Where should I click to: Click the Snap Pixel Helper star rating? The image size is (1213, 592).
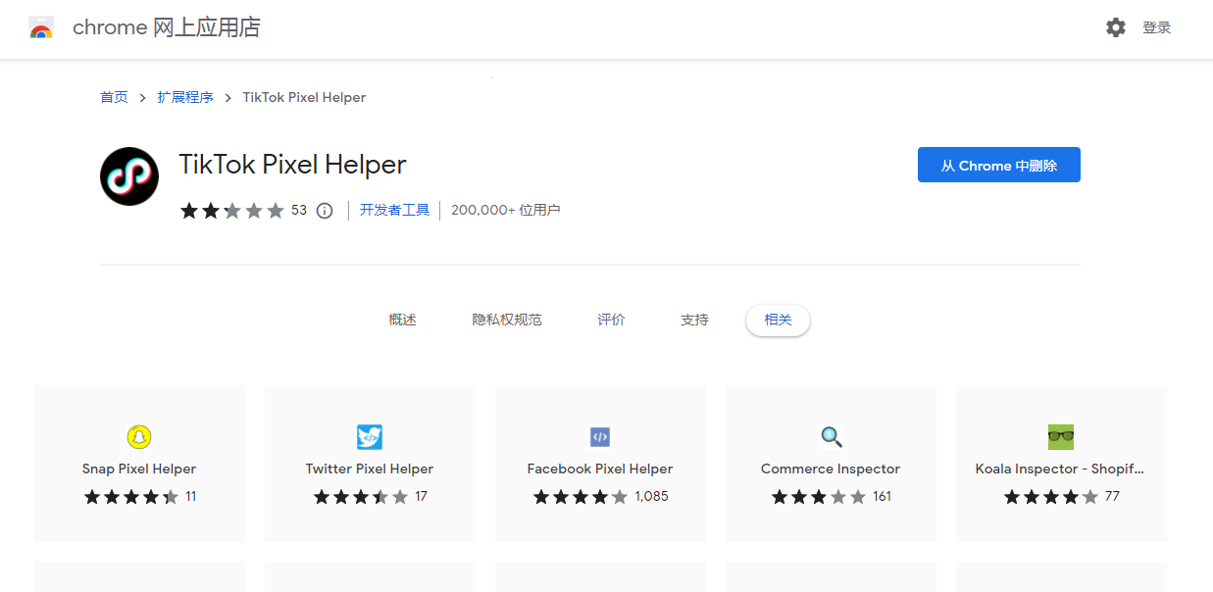tap(131, 497)
